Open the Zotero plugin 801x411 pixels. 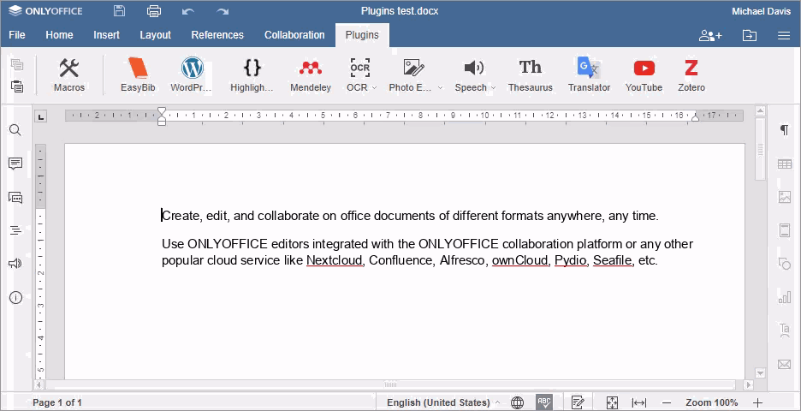pyautogui.click(x=691, y=74)
